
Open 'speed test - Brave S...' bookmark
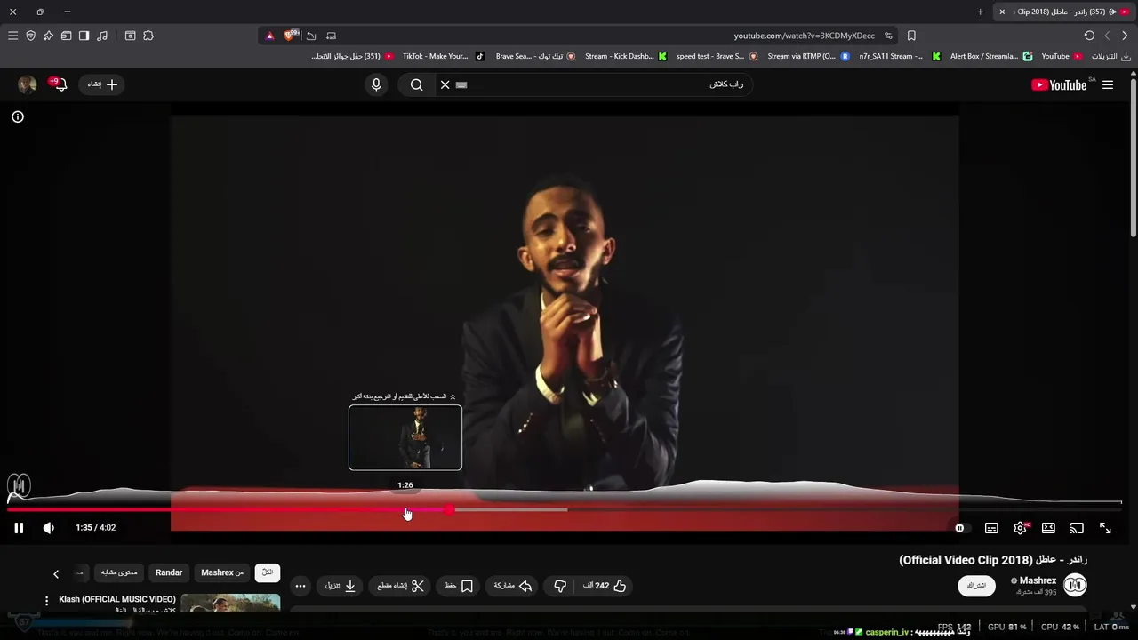[x=717, y=56]
